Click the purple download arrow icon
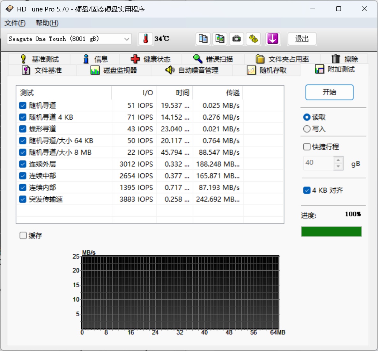 click(x=272, y=39)
